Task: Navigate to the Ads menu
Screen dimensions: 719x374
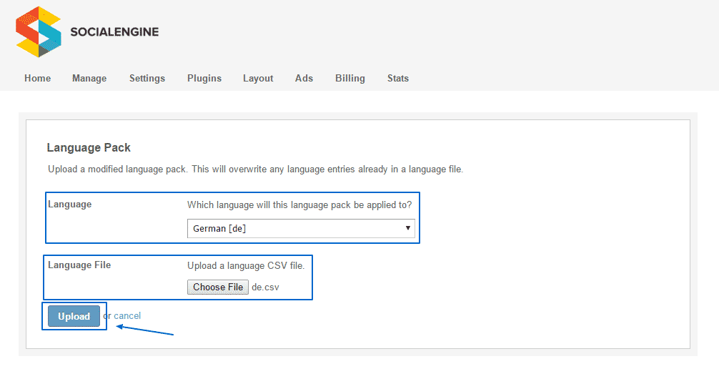Action: (x=304, y=79)
